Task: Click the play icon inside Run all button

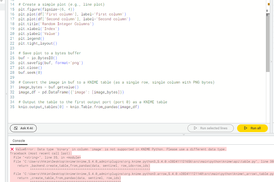Action: tap(245, 128)
